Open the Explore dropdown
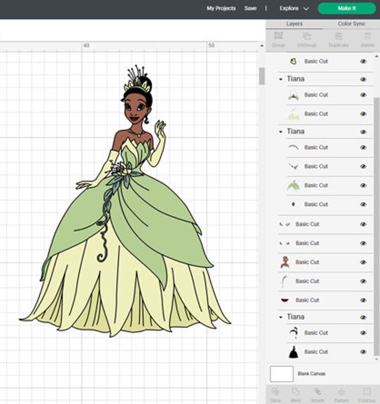 (293, 8)
